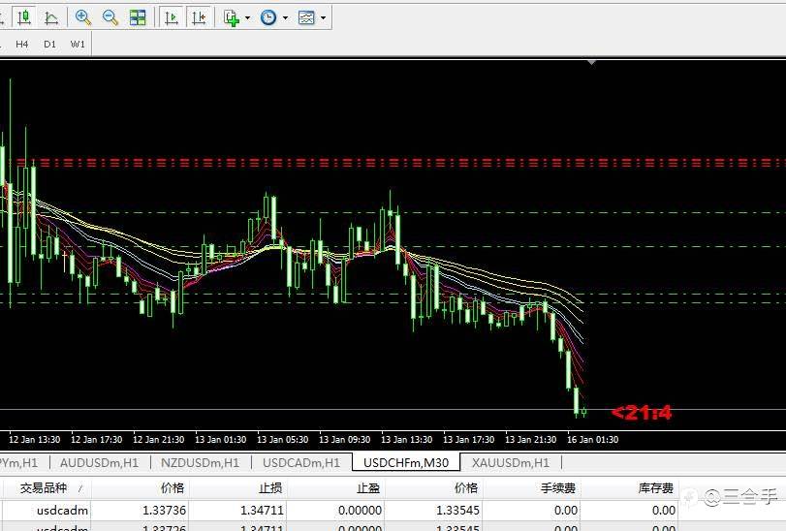Open the XAUUSDm,H1 chart tab
The image size is (786, 531).
coord(511,463)
